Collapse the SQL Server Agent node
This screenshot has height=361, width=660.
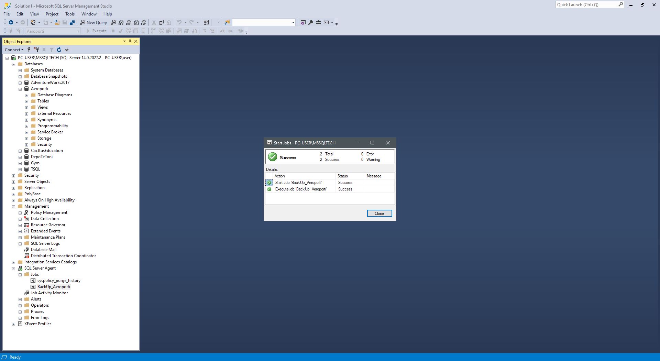(x=13, y=269)
